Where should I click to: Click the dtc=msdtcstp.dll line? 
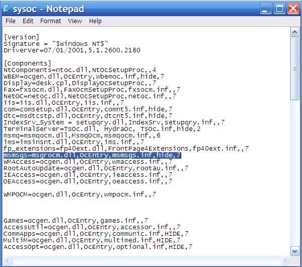[x=88, y=116]
